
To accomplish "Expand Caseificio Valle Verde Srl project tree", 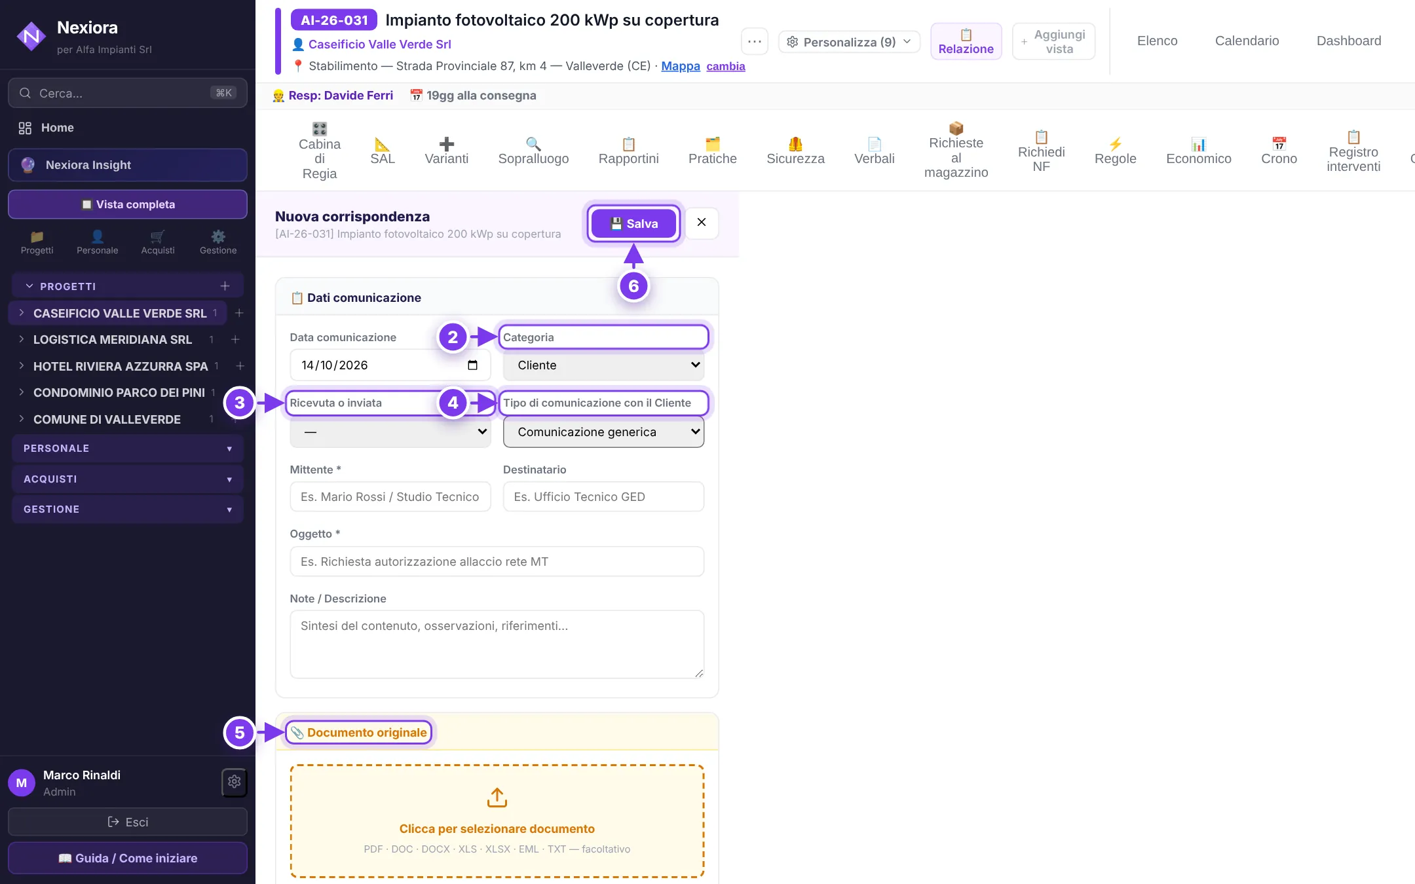I will click(22, 313).
